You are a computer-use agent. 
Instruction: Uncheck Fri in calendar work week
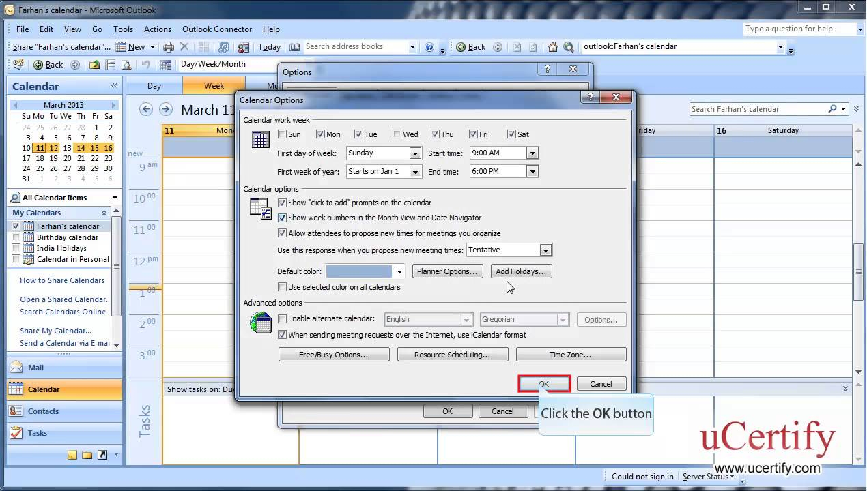473,134
